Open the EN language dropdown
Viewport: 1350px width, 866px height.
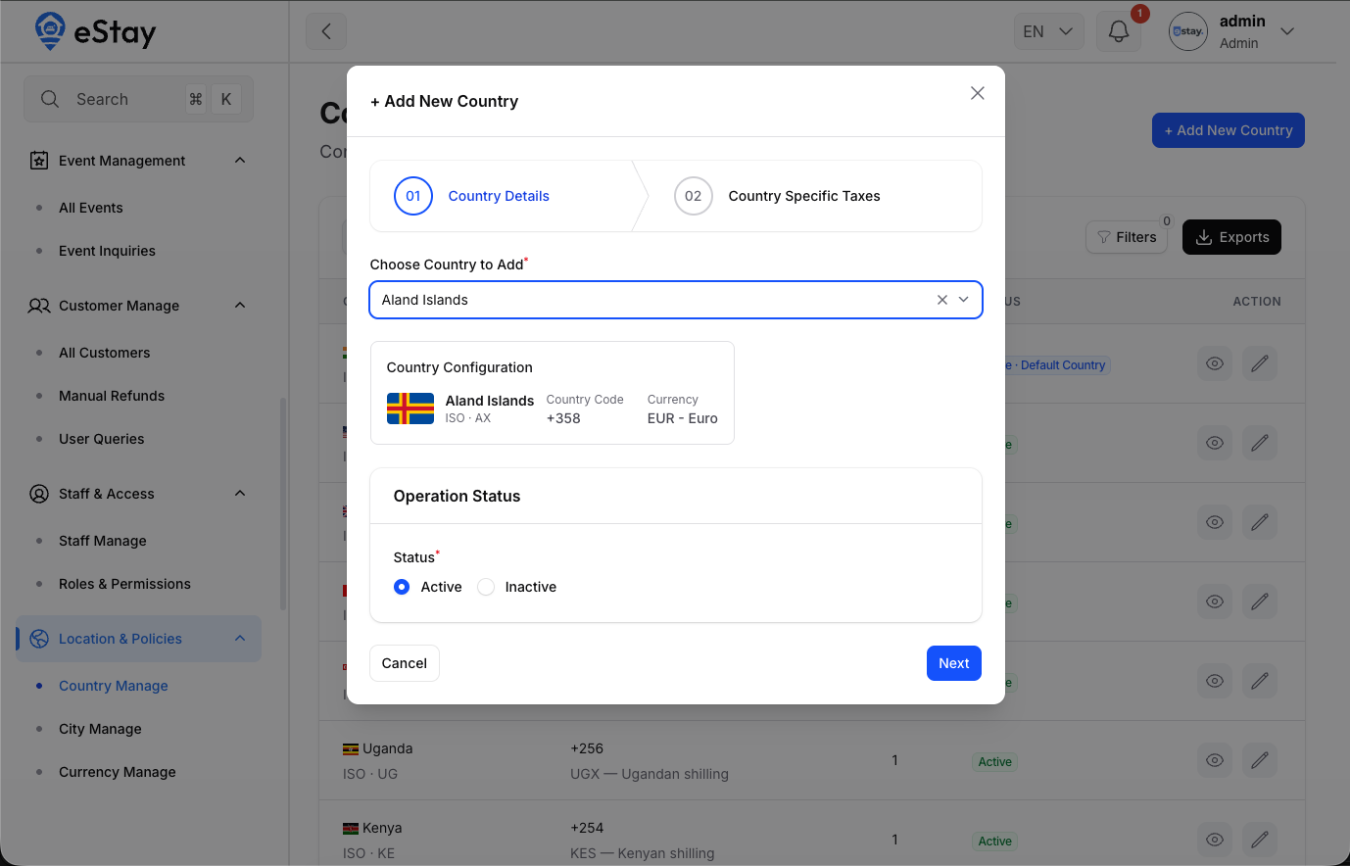click(1049, 31)
